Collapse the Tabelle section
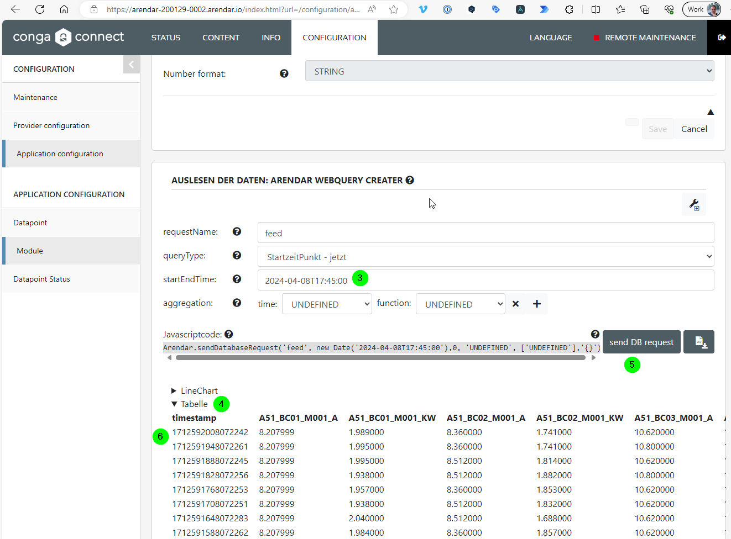The image size is (731, 539). tap(190, 404)
